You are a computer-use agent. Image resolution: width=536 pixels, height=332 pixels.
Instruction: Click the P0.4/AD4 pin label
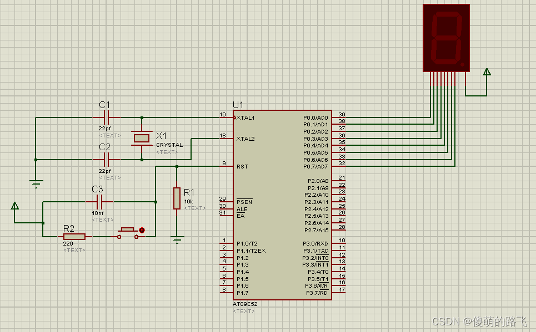(315, 145)
